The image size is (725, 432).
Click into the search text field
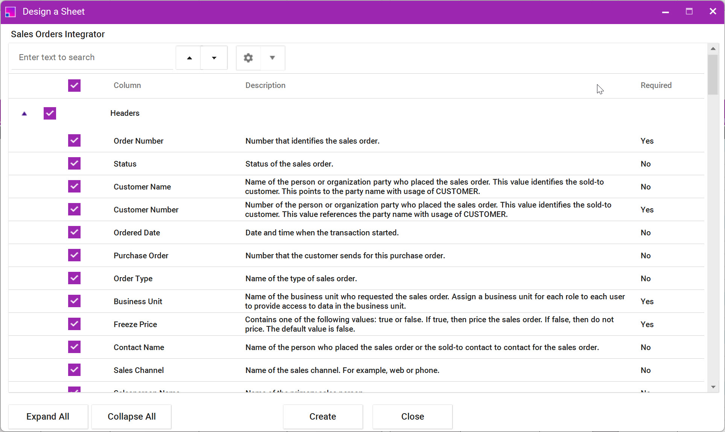pos(92,58)
